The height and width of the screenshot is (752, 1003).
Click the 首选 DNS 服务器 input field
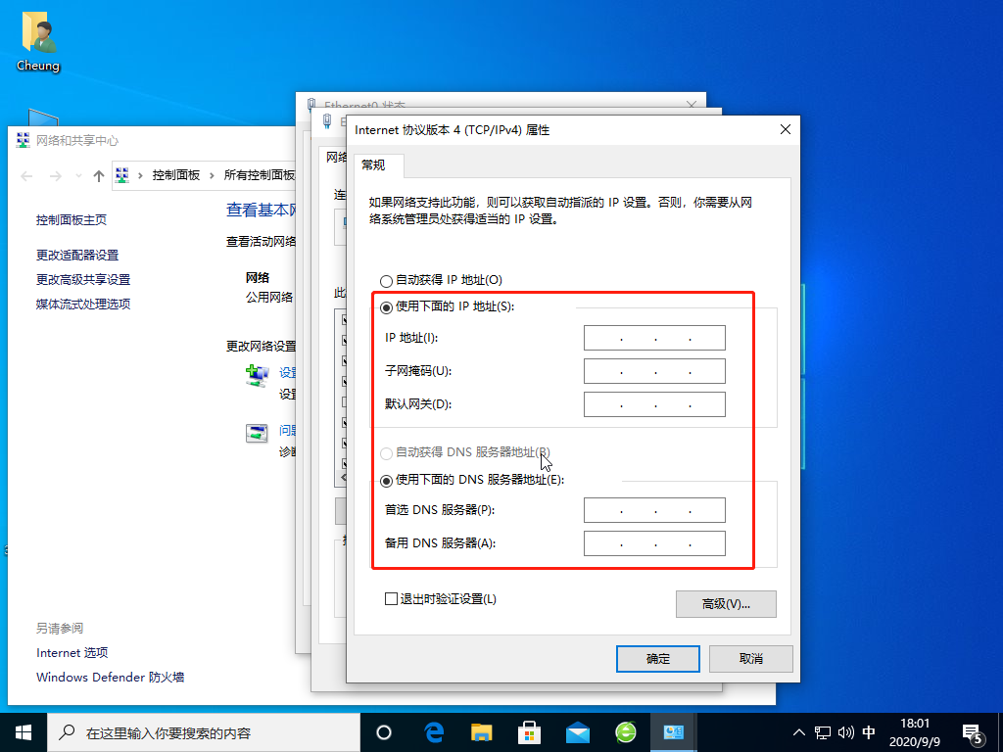(654, 510)
